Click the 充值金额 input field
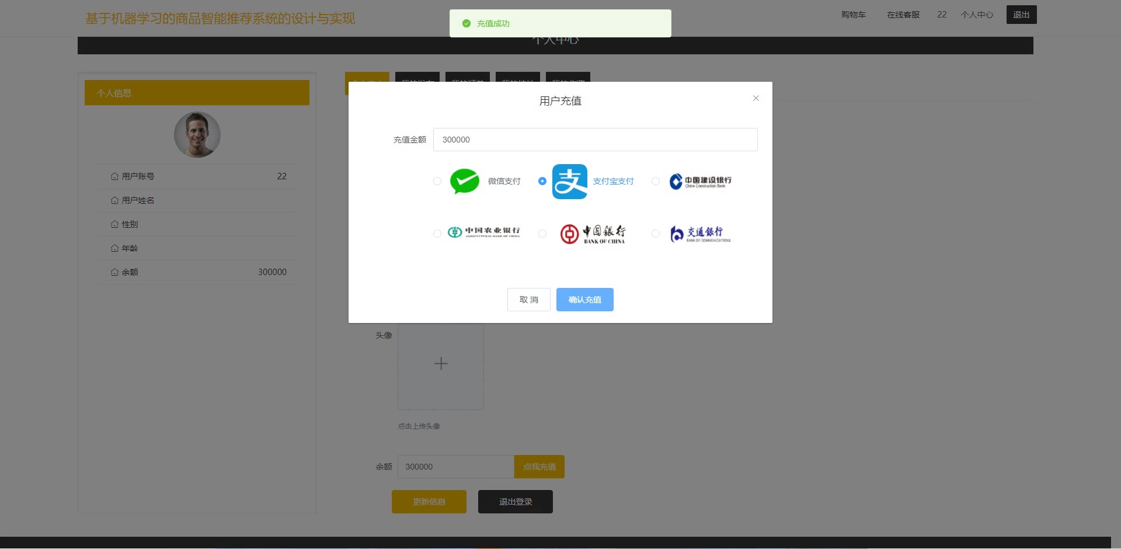The image size is (1121, 549). click(595, 140)
